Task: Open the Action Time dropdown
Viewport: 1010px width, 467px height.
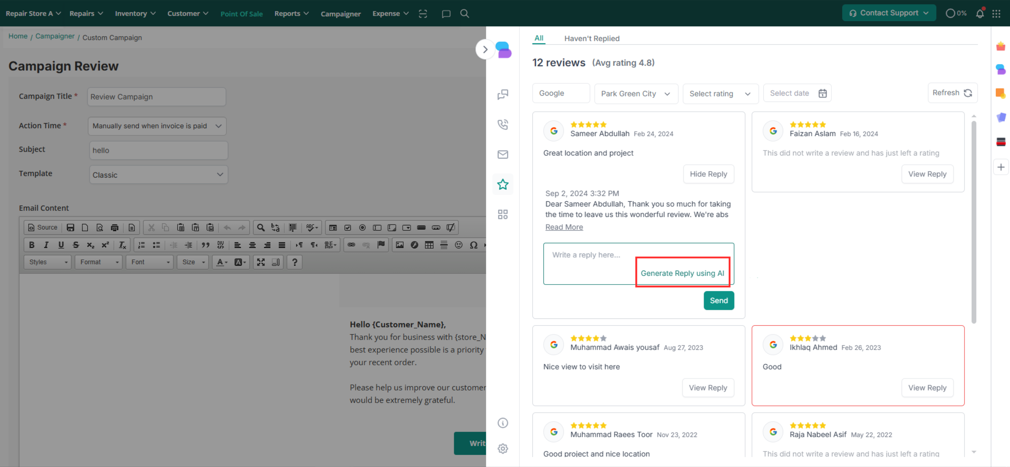Action: (157, 126)
